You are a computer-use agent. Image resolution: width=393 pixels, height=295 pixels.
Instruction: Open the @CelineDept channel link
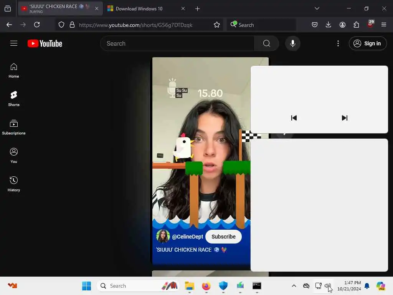point(187,237)
